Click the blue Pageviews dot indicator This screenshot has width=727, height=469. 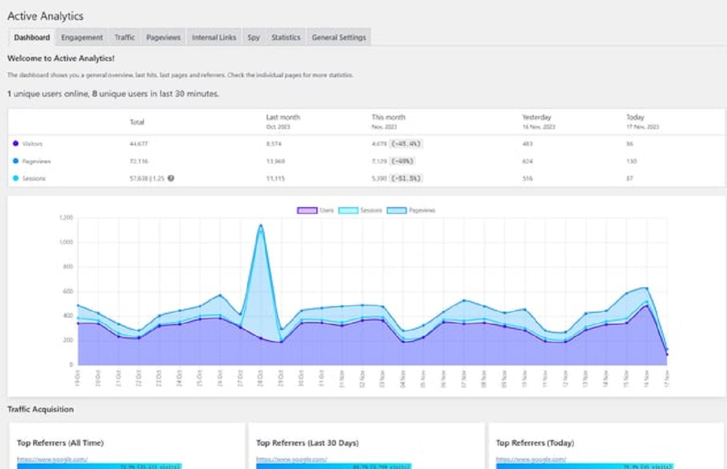pyautogui.click(x=15, y=161)
